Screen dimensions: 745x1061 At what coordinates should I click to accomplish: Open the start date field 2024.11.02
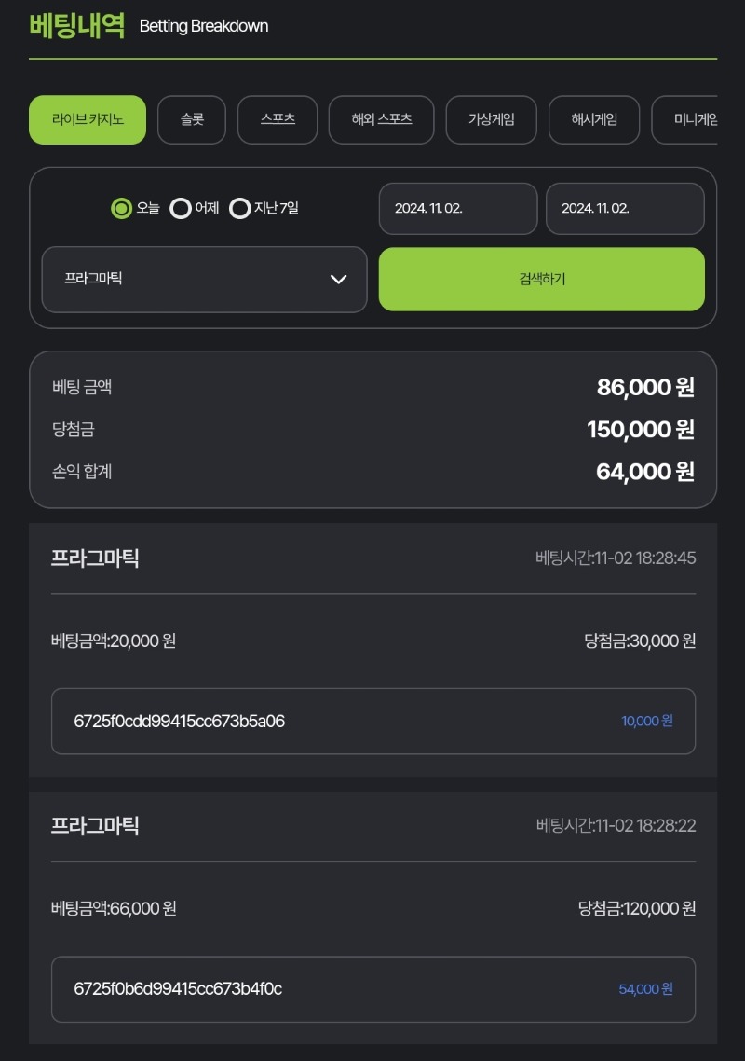click(x=457, y=209)
